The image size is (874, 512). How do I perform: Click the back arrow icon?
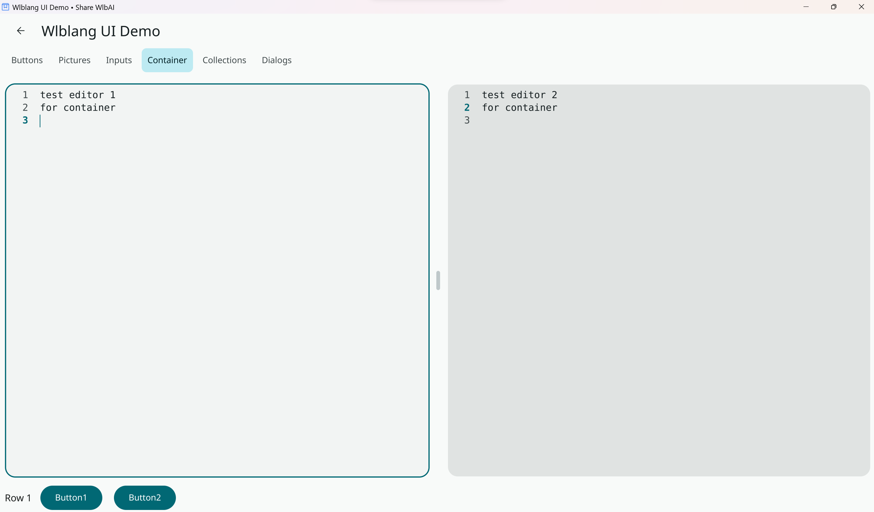[x=21, y=31]
